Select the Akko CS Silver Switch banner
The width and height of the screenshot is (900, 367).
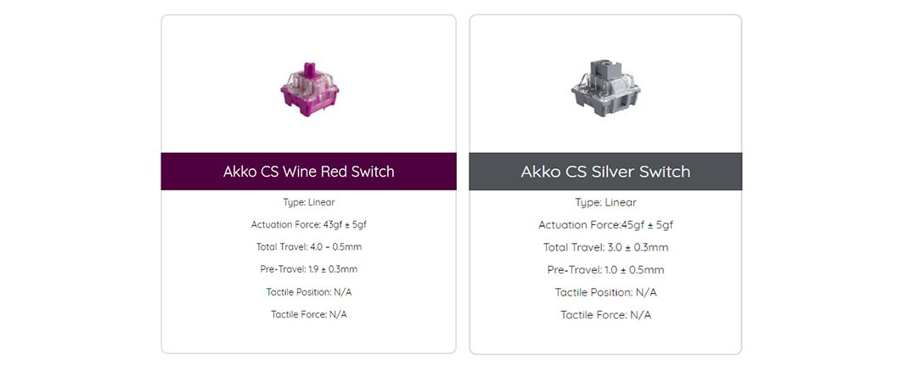tap(605, 172)
